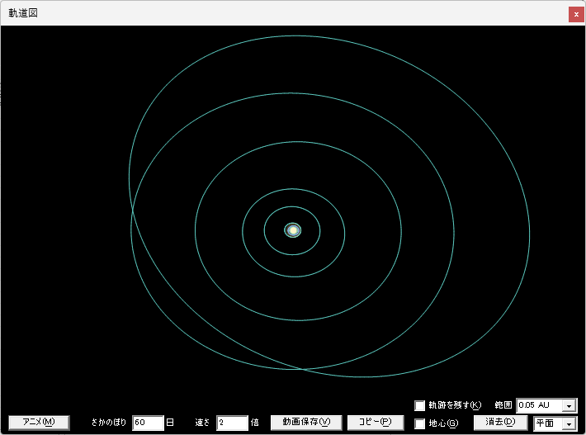Start animation with アニメ(M) button
The height and width of the screenshot is (435, 586).
click(x=39, y=423)
